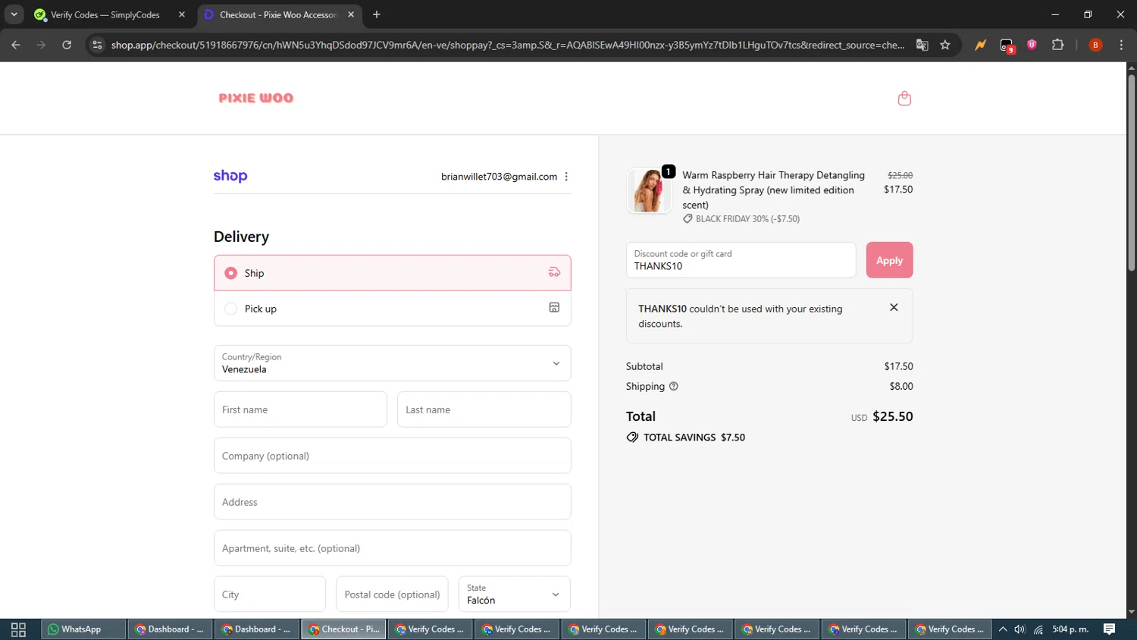This screenshot has height=640, width=1137.
Task: Click the discount code input field
Action: 741,260
